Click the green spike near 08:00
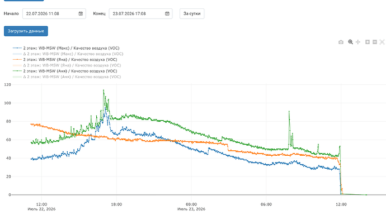386x215 pixels. click(x=289, y=111)
